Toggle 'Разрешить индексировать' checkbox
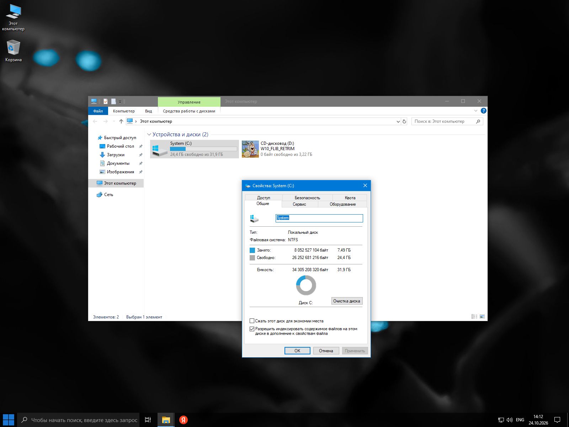The image size is (569, 427). (x=252, y=329)
